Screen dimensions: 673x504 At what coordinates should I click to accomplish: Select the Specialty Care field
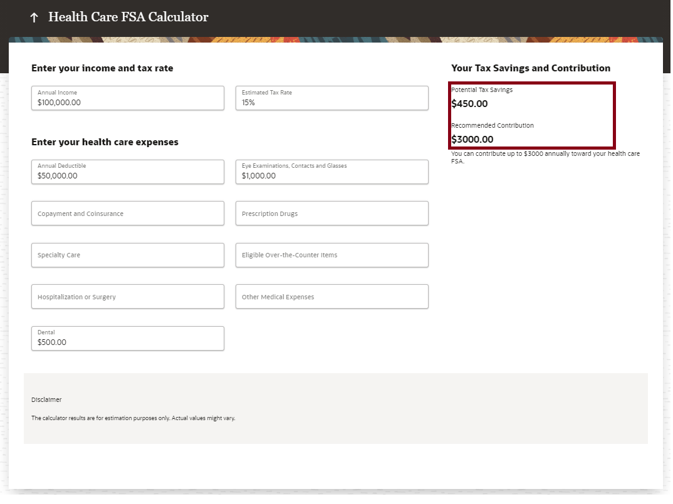(x=127, y=255)
